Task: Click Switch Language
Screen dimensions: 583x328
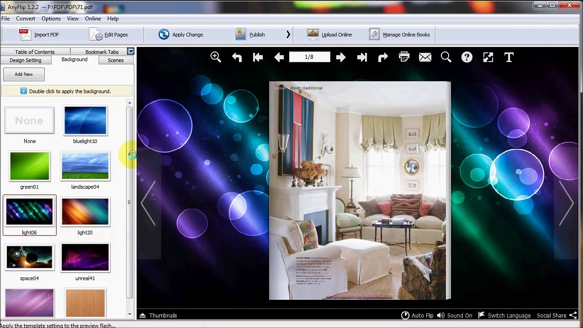Action: tap(504, 315)
